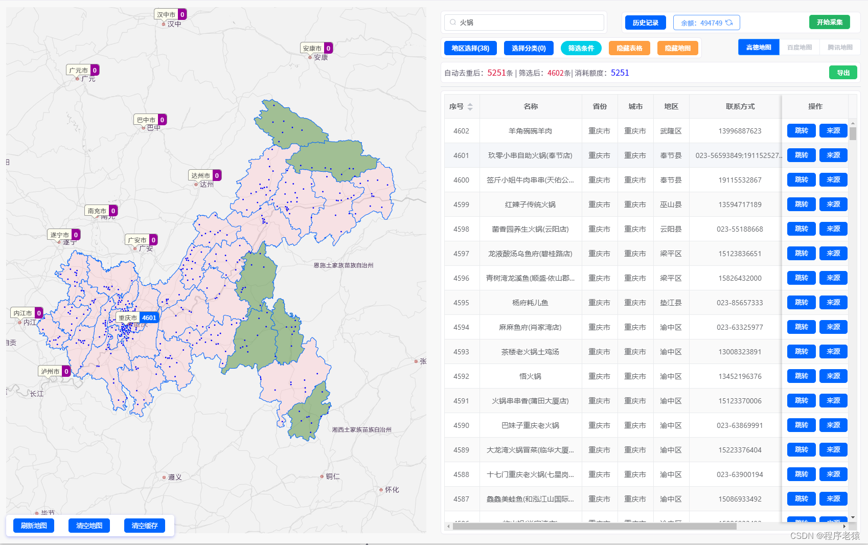Click 名称 column header

(531, 106)
